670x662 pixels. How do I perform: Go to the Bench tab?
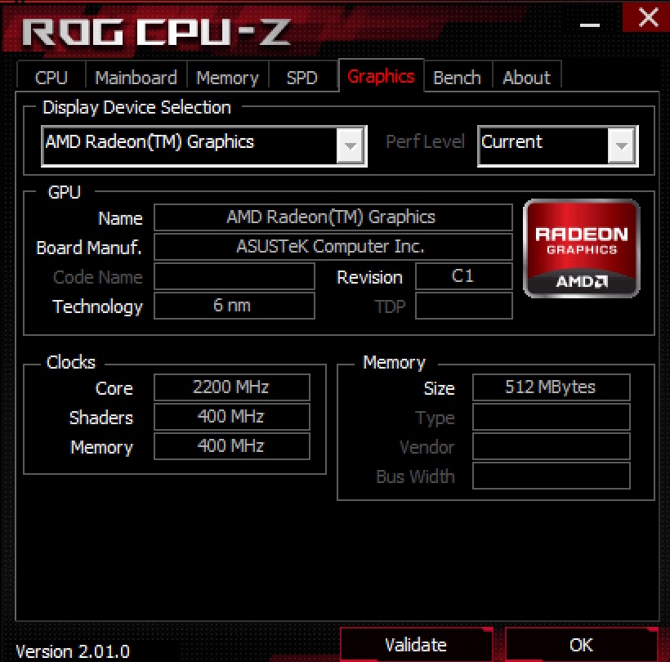[457, 78]
